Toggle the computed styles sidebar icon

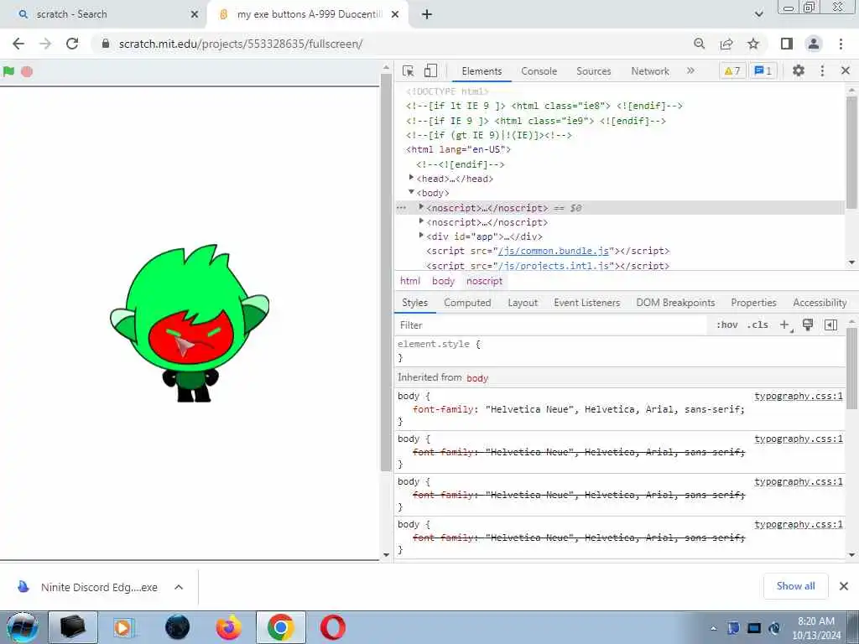(830, 325)
